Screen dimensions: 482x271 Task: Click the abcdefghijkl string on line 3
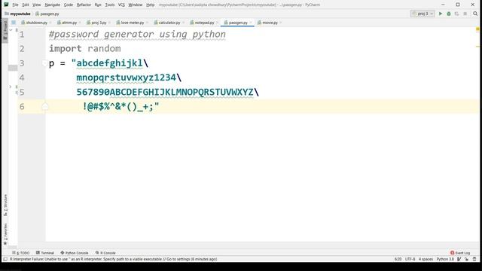109,63
